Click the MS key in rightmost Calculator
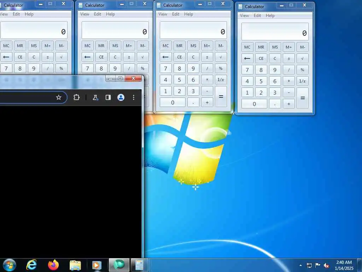Image resolution: width=362 pixels, height=272 pixels. click(x=275, y=47)
